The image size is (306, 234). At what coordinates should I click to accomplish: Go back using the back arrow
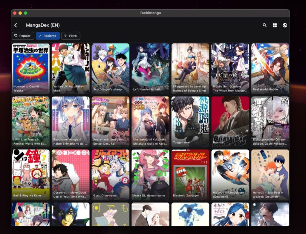15,25
